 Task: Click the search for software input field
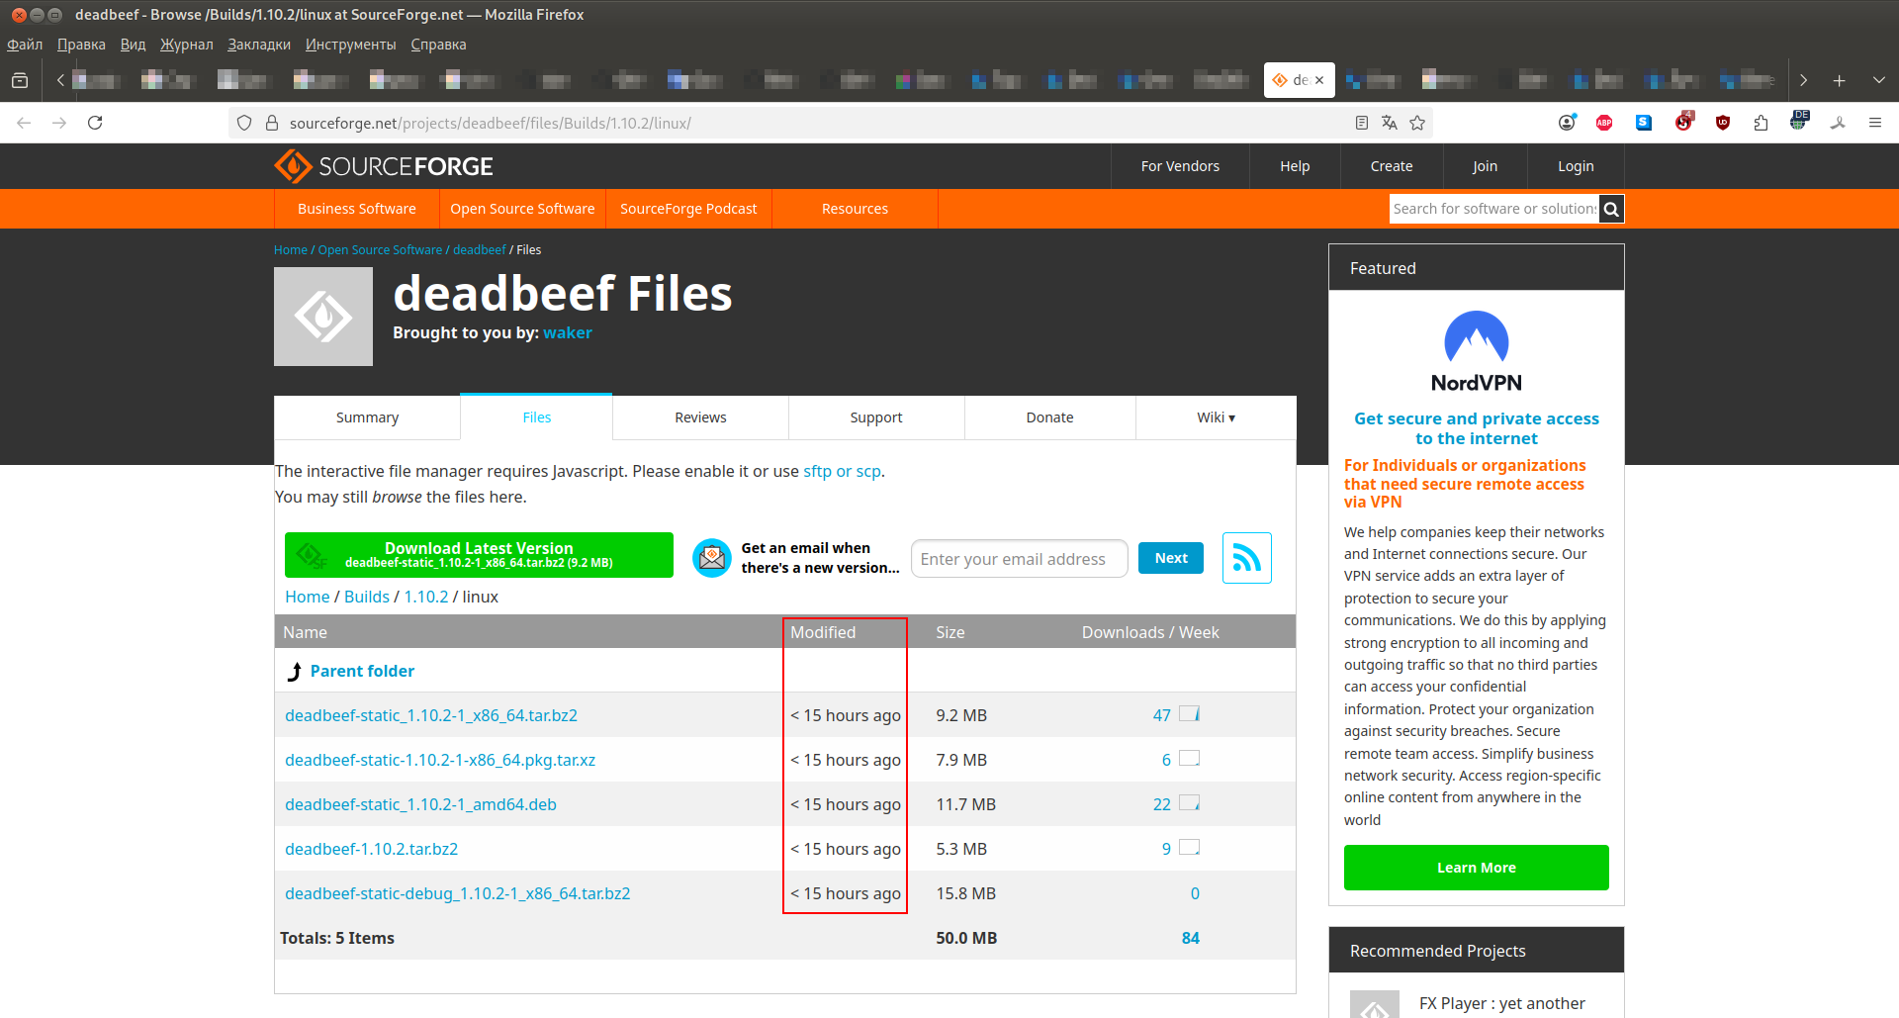(x=1493, y=209)
